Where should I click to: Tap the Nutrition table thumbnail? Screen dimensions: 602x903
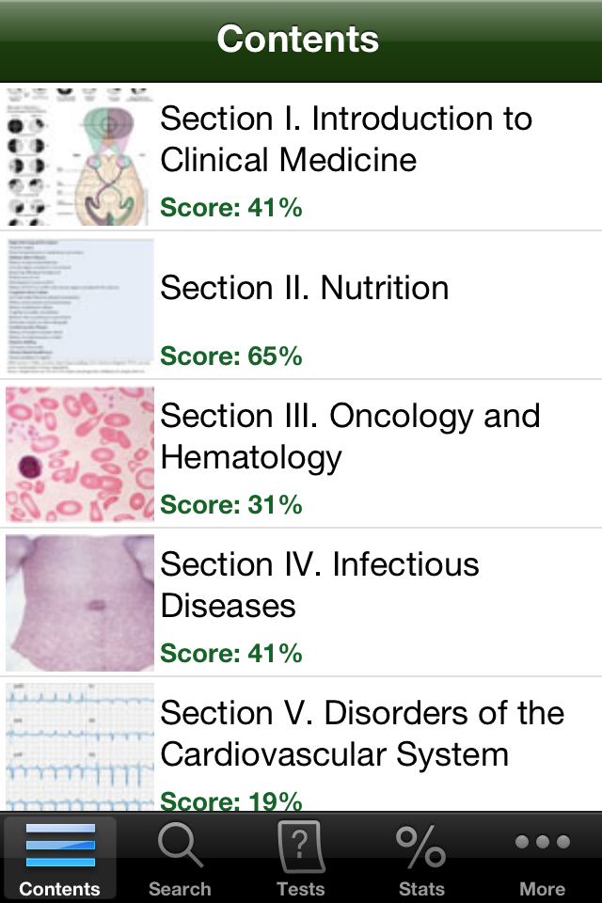pyautogui.click(x=80, y=306)
